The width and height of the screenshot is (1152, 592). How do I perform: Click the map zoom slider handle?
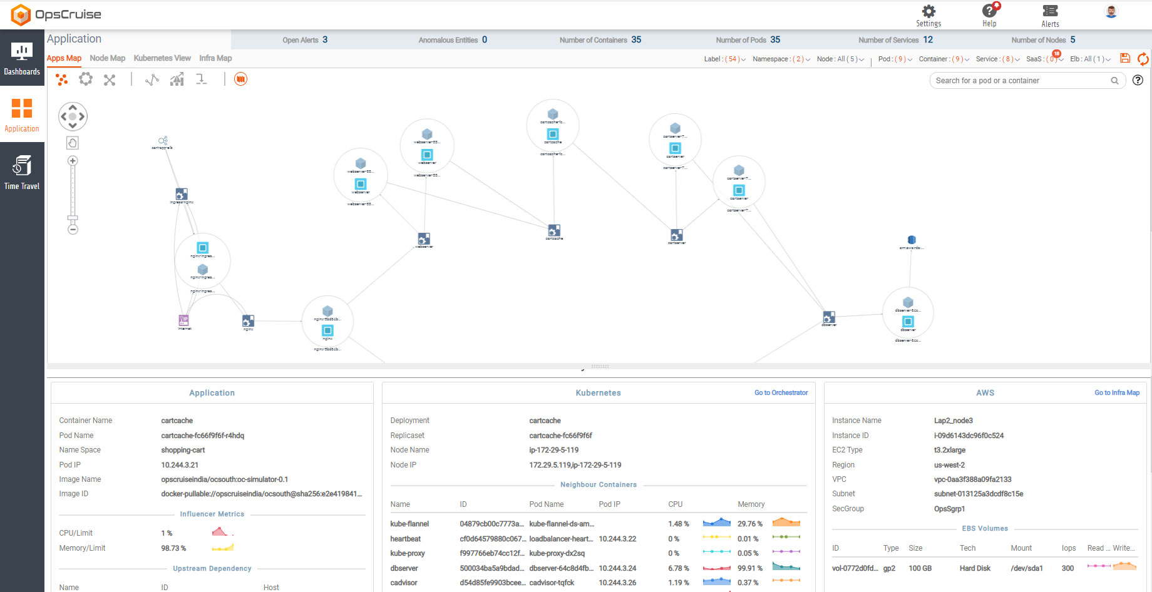coord(73,218)
